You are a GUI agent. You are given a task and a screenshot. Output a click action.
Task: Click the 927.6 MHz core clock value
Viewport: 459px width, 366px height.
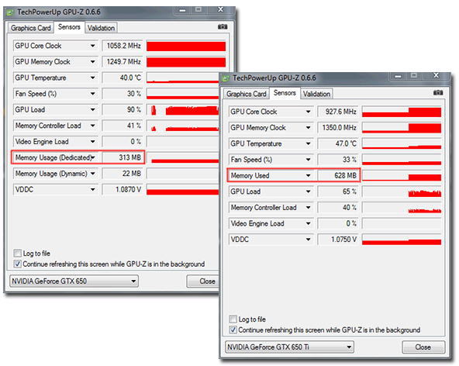tap(338, 112)
